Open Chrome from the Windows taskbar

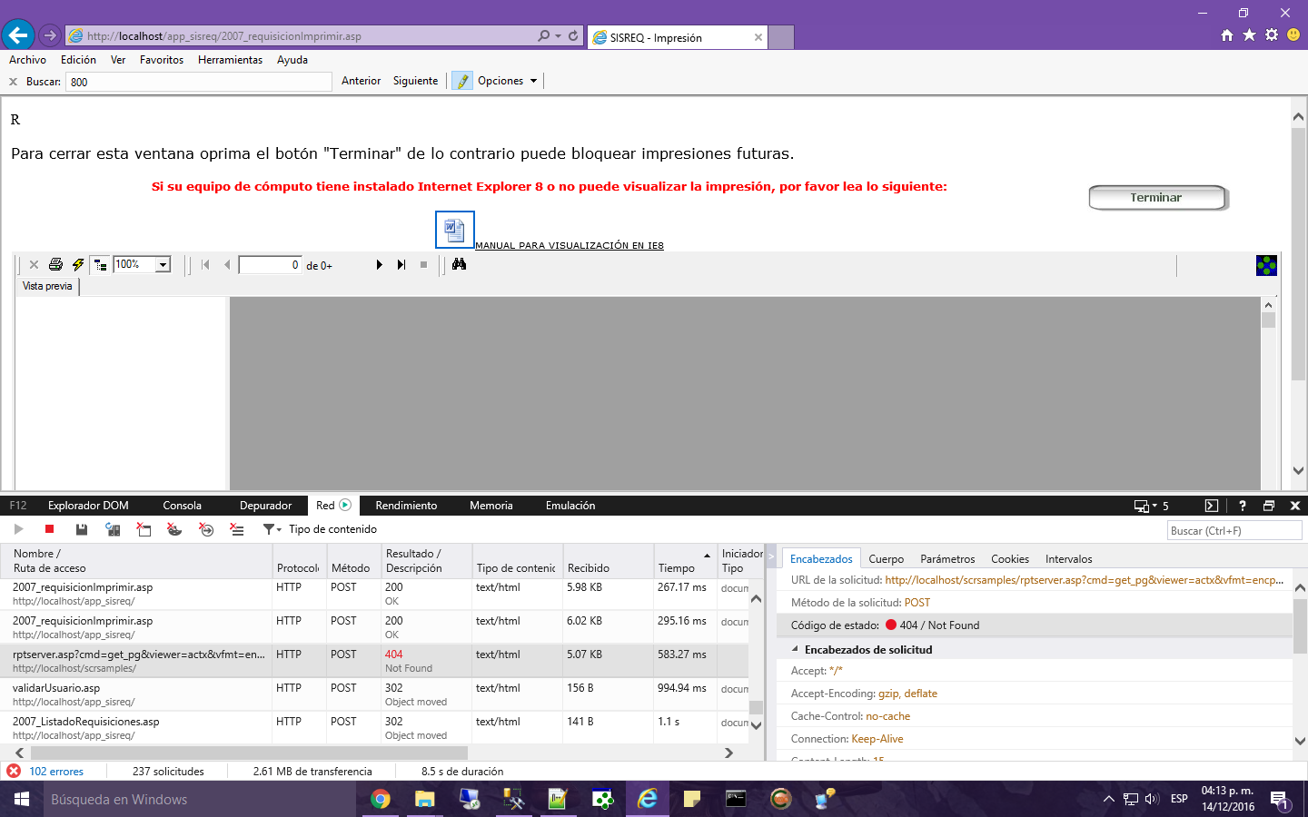[x=381, y=799]
